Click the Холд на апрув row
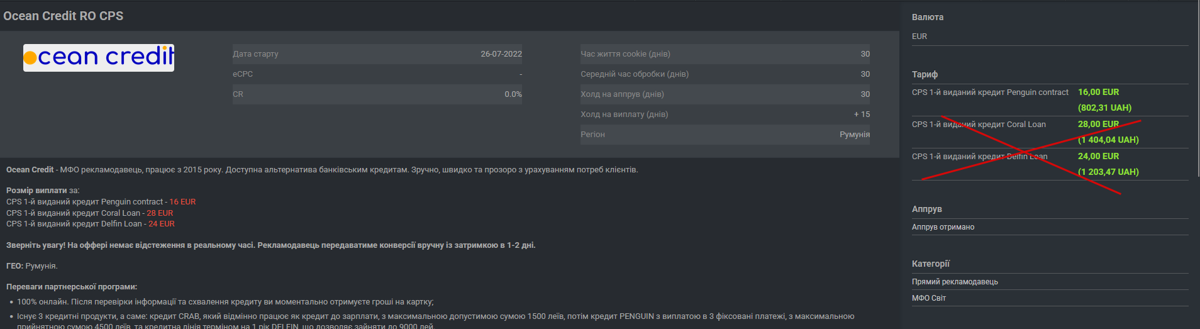1200x329 pixels. (x=725, y=94)
